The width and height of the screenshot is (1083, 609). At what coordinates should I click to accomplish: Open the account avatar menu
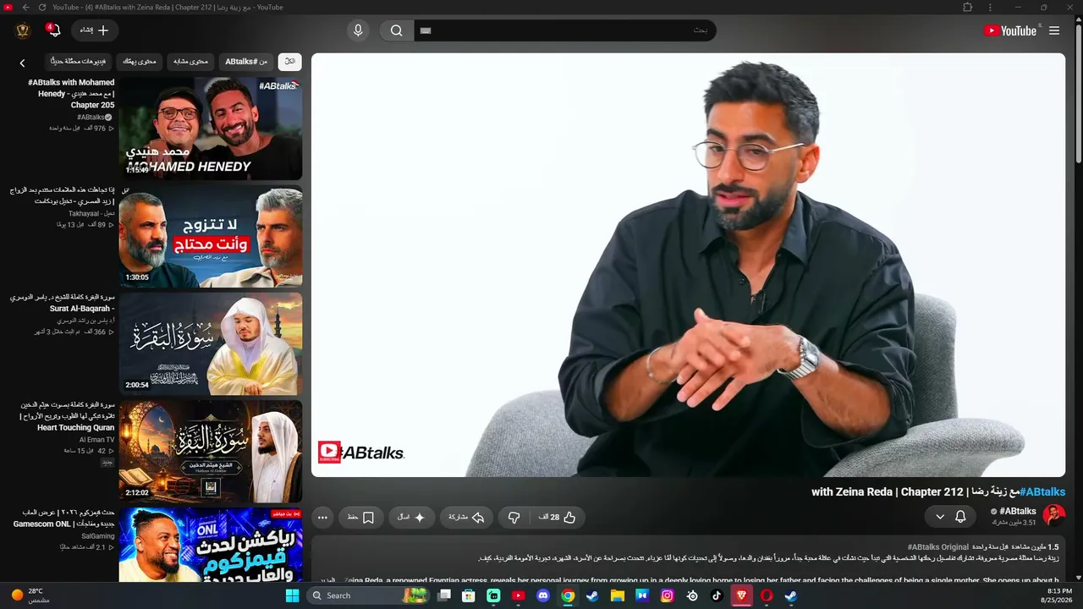coord(23,30)
